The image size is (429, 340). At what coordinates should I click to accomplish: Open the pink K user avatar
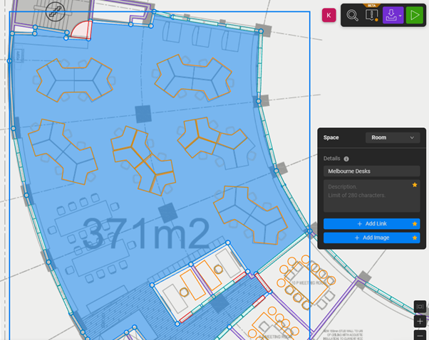click(x=329, y=15)
